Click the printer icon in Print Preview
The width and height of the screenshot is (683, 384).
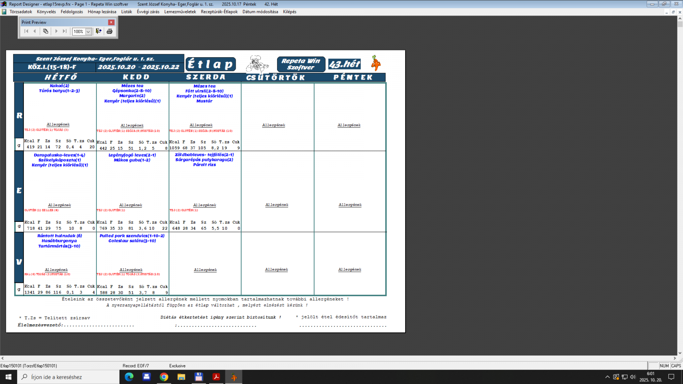[x=109, y=31]
